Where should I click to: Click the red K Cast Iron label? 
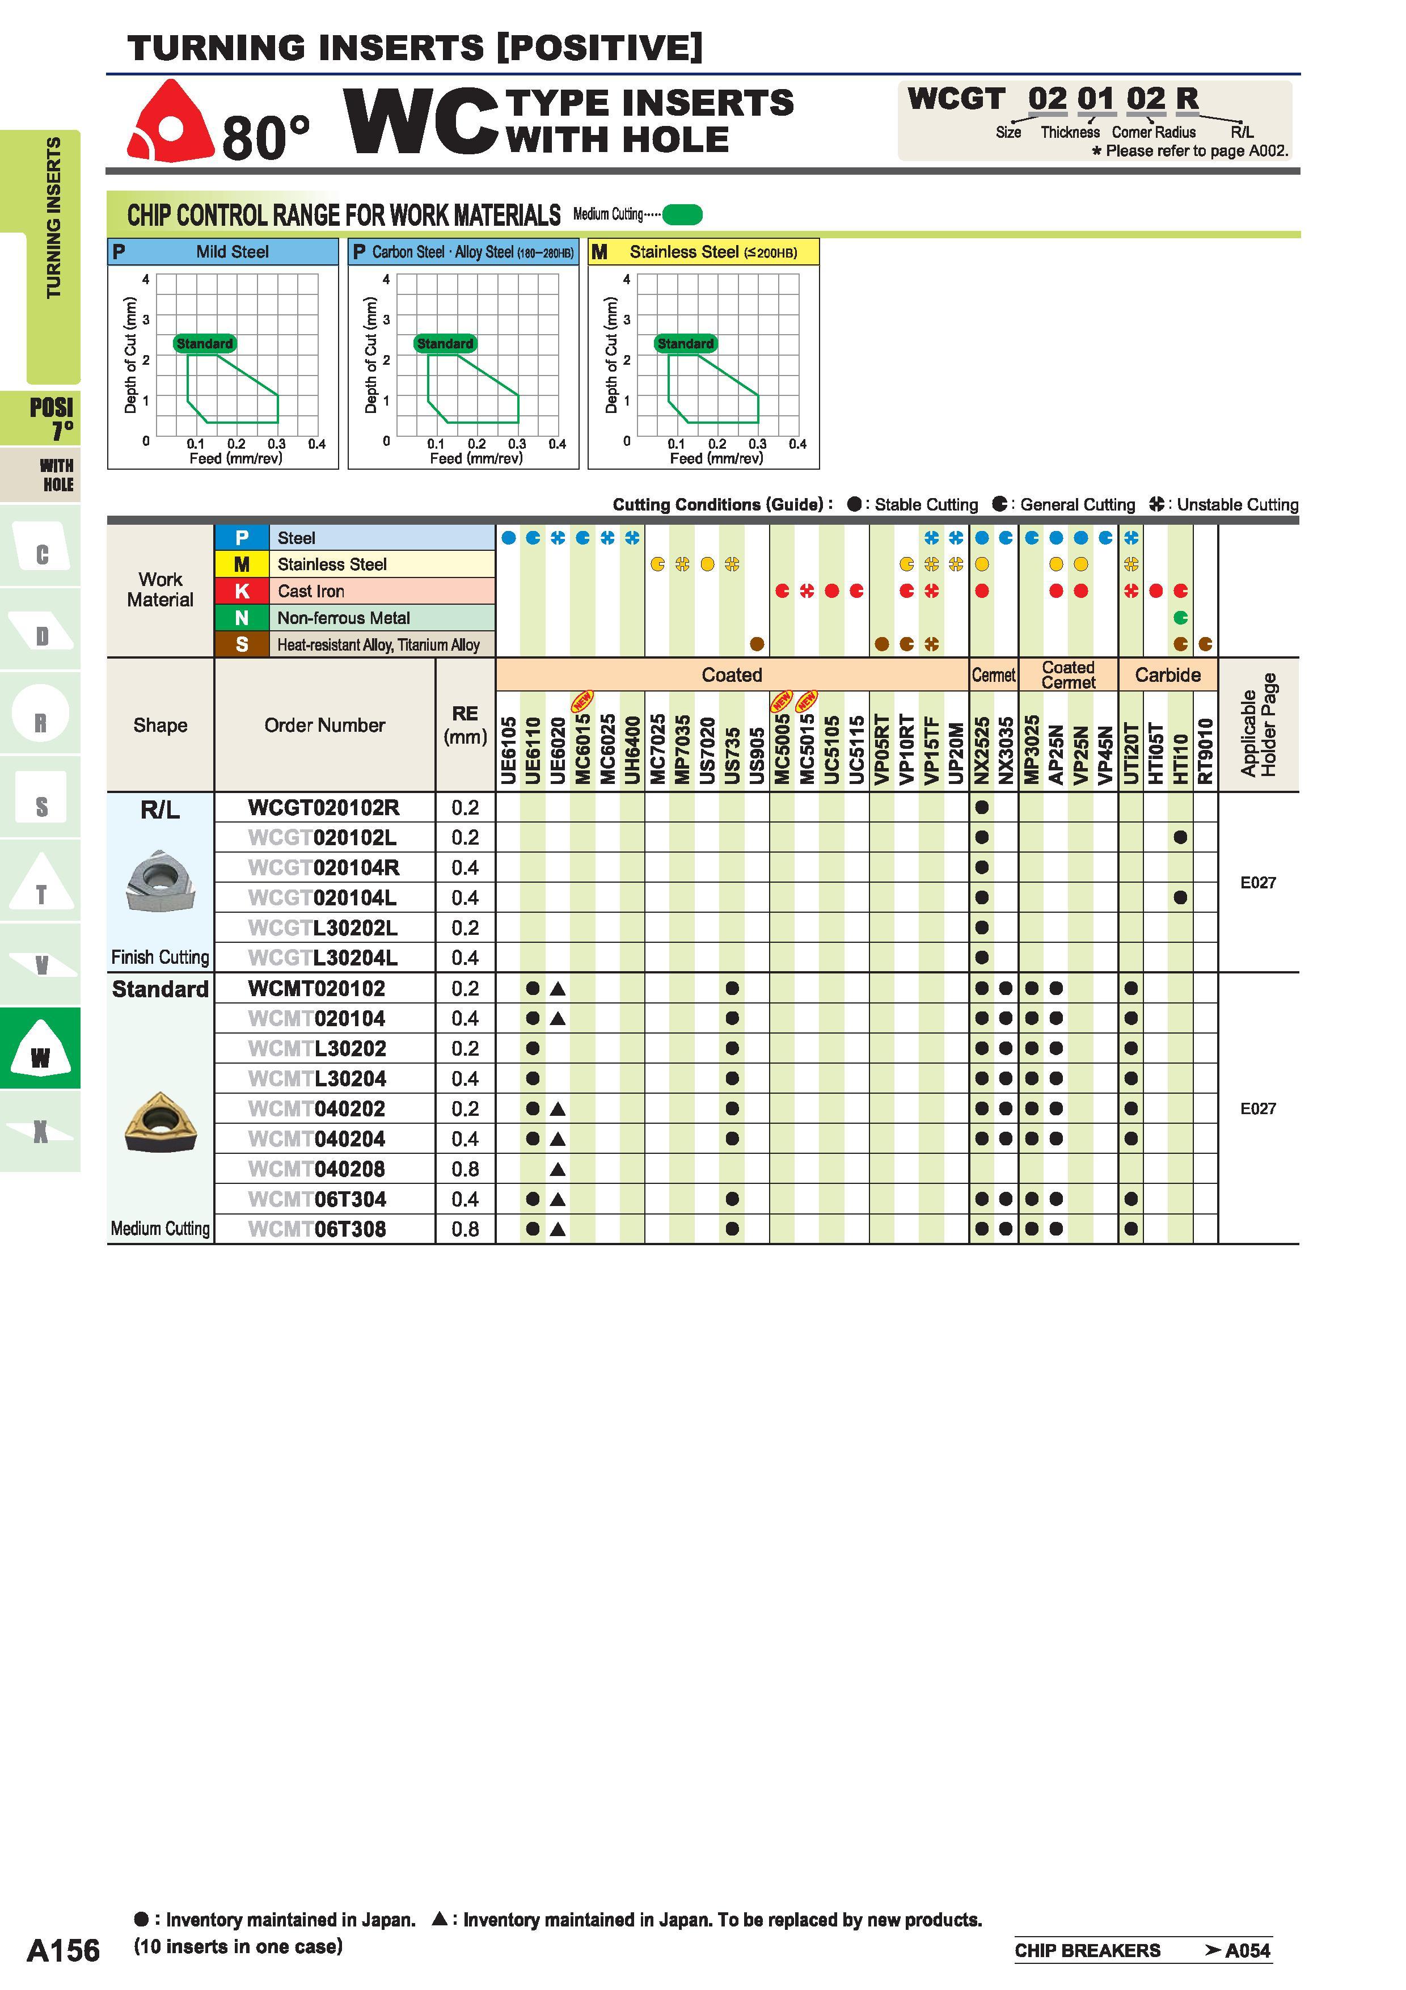355,591
